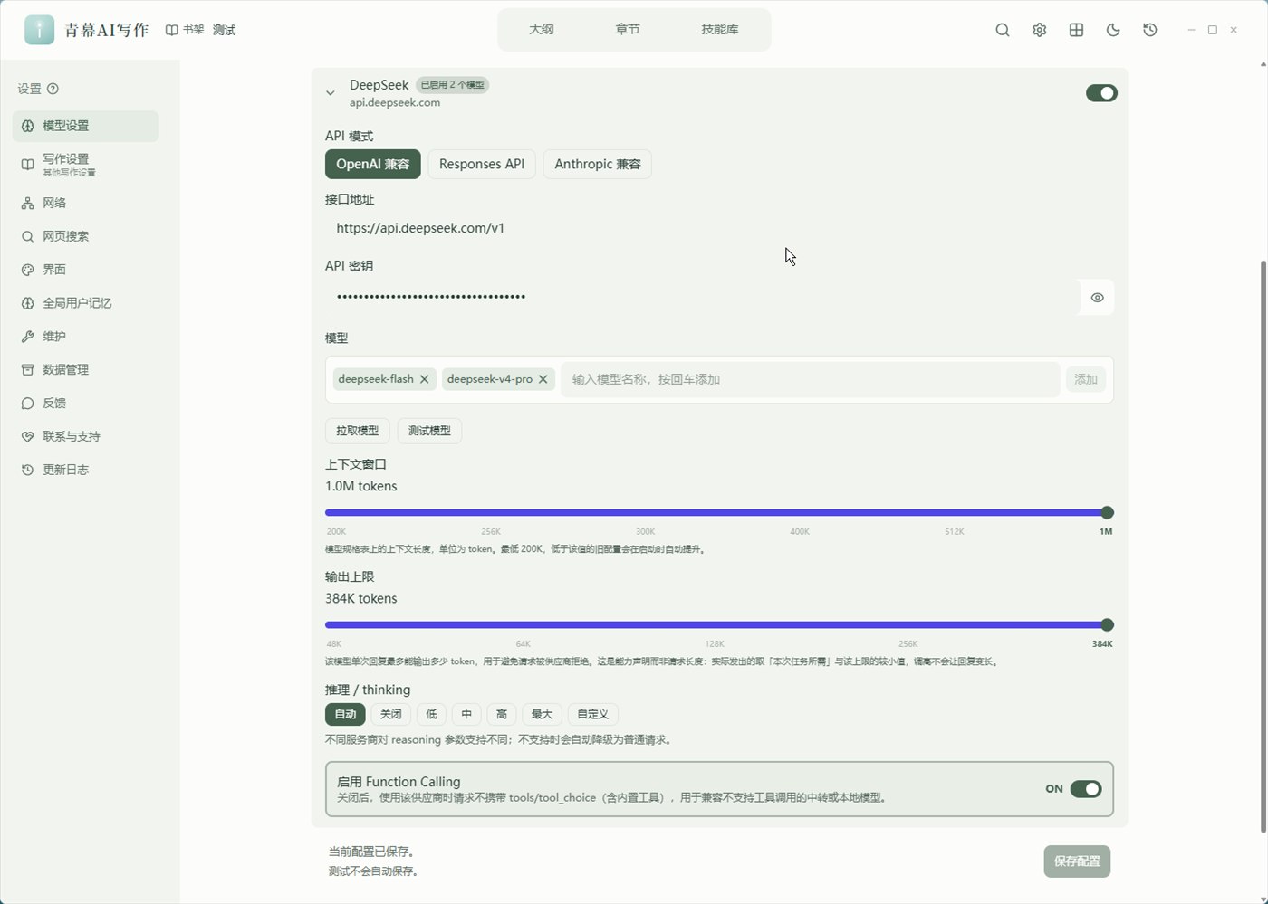This screenshot has height=904, width=1268.
Task: Open 网络 settings in the sidebar
Action: tap(86, 203)
